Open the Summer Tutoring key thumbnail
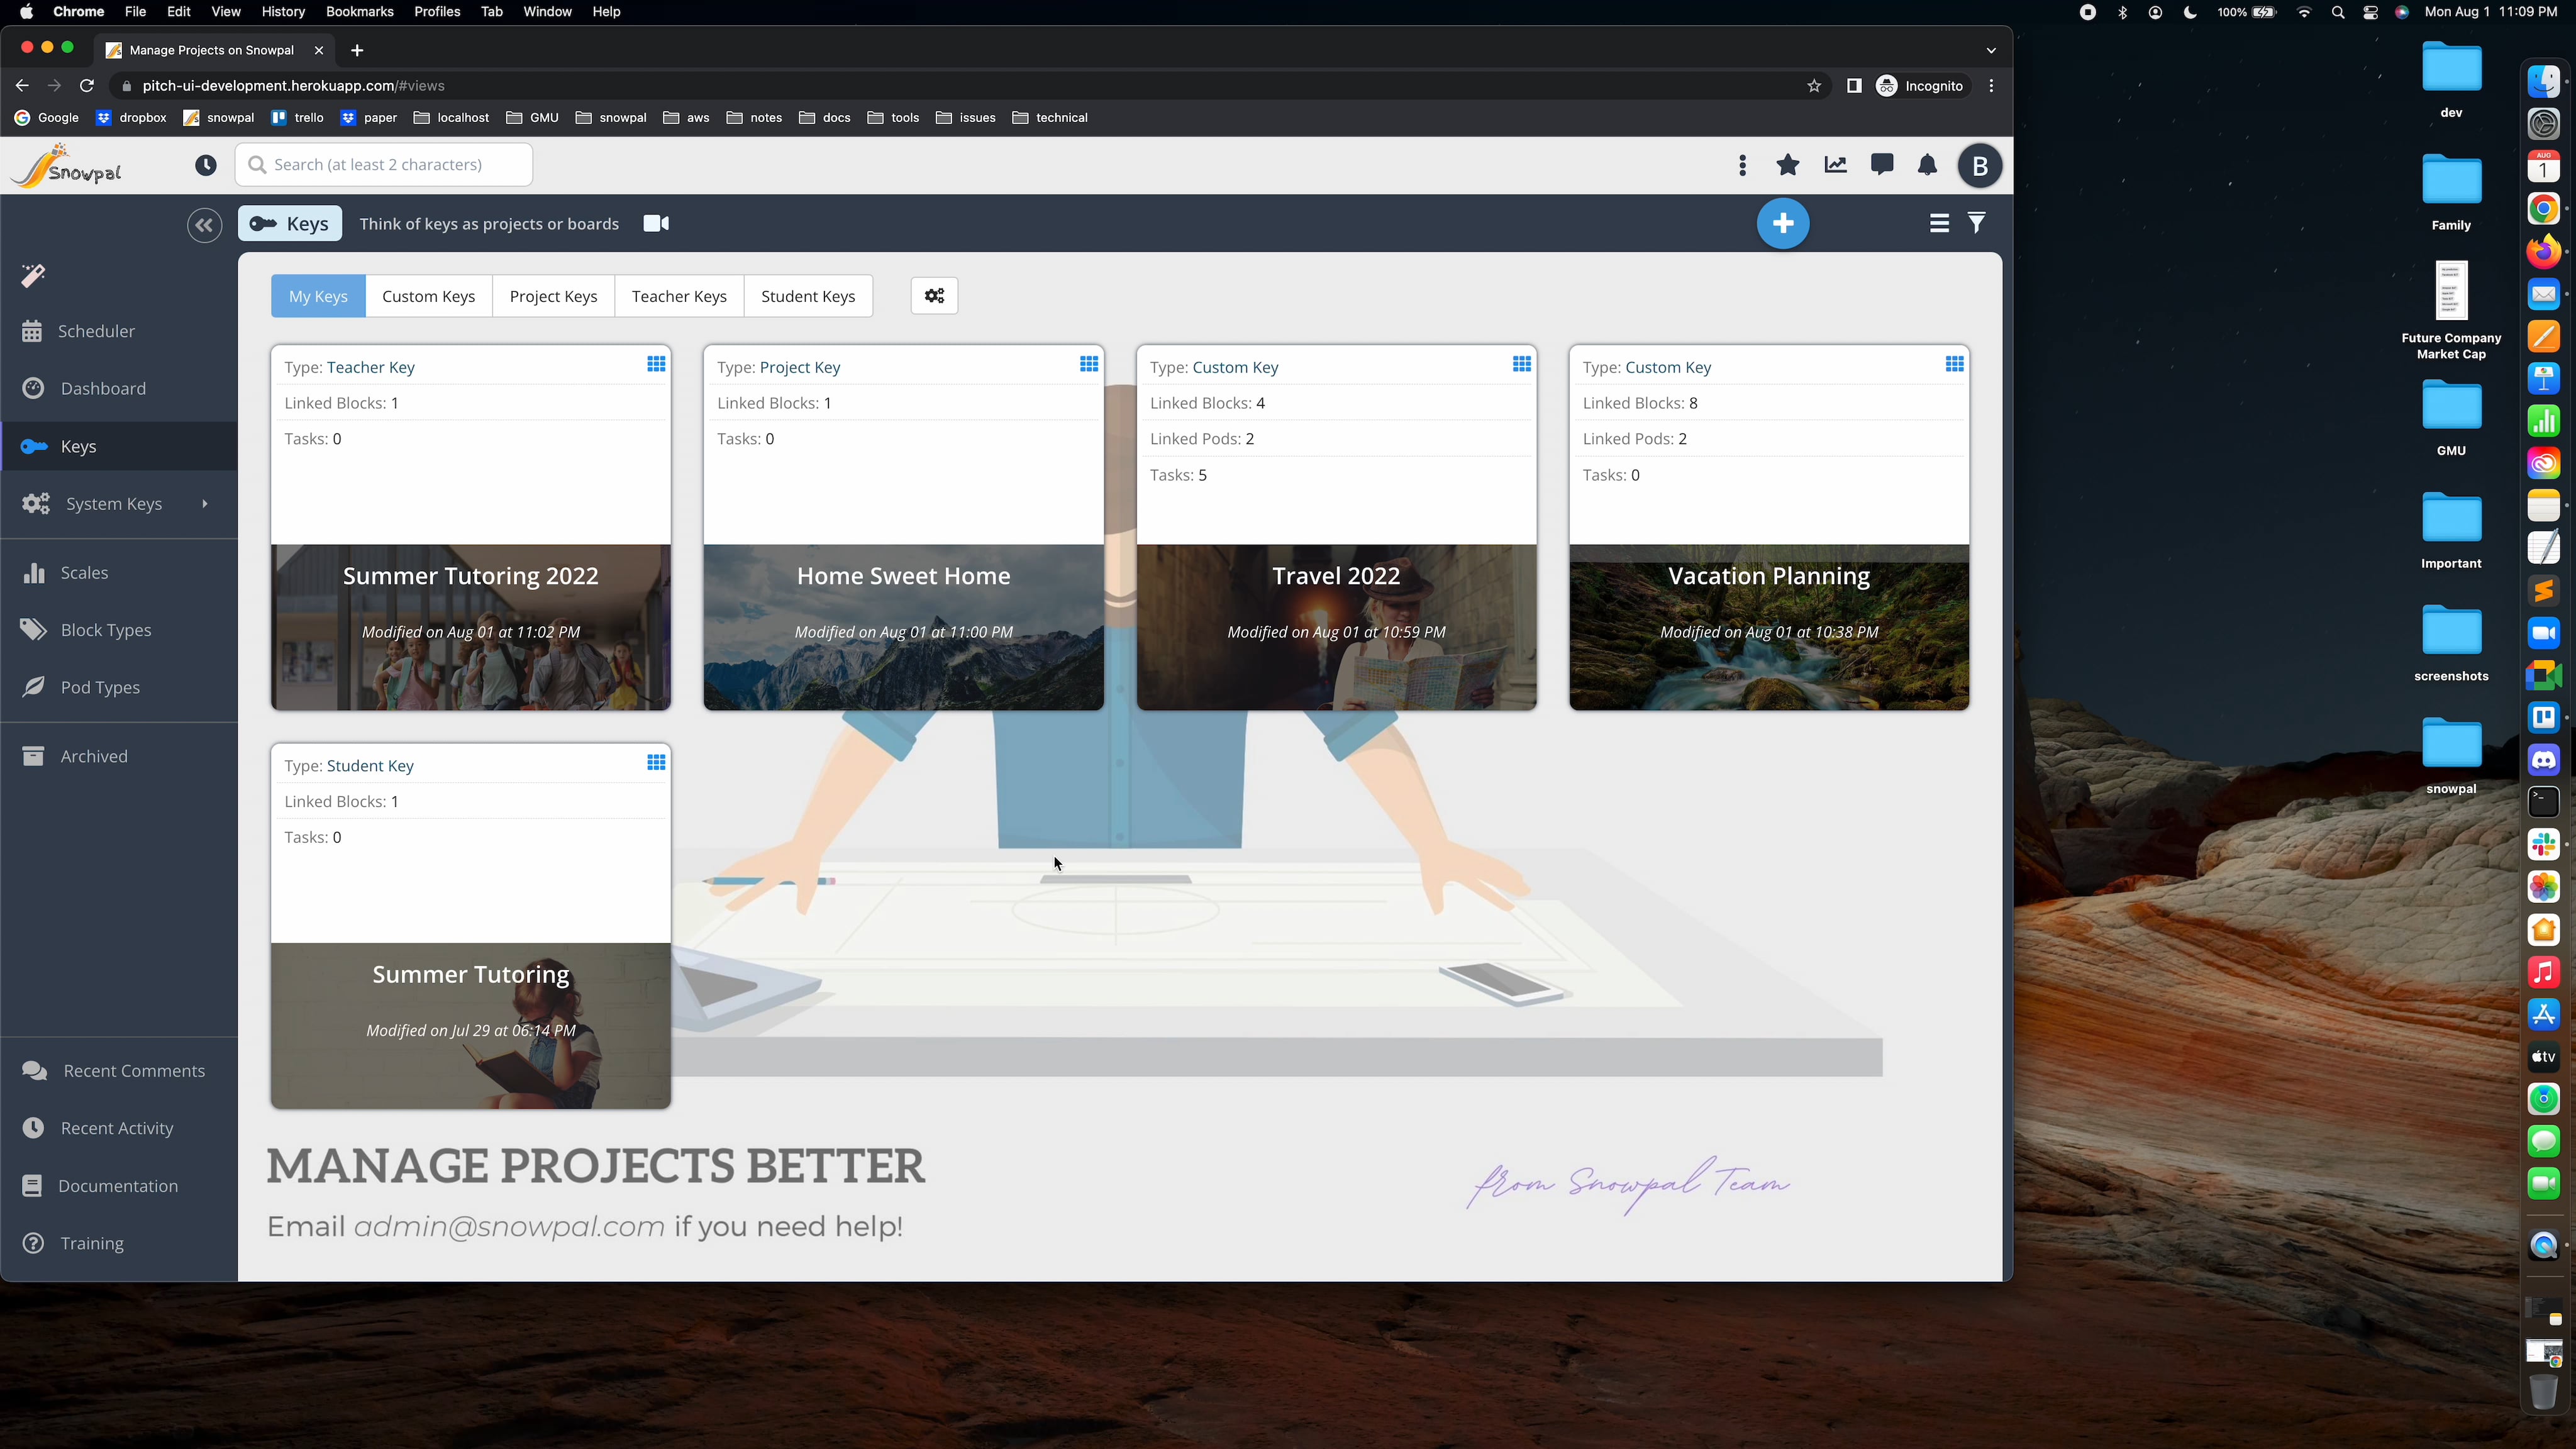Image resolution: width=2576 pixels, height=1449 pixels. click(471, 1025)
